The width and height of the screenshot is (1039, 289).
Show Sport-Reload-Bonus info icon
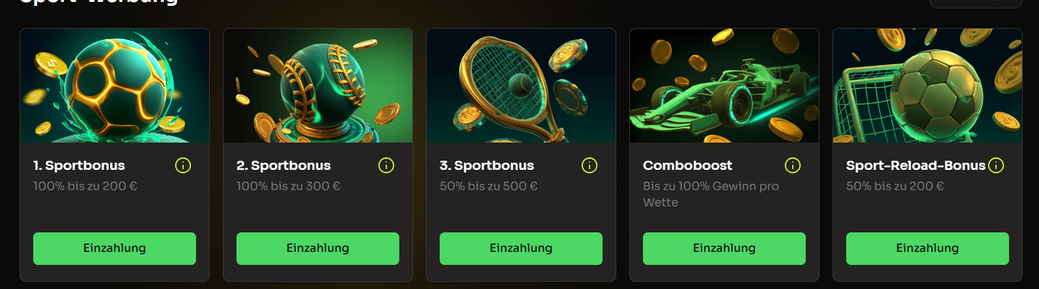pyautogui.click(x=996, y=165)
